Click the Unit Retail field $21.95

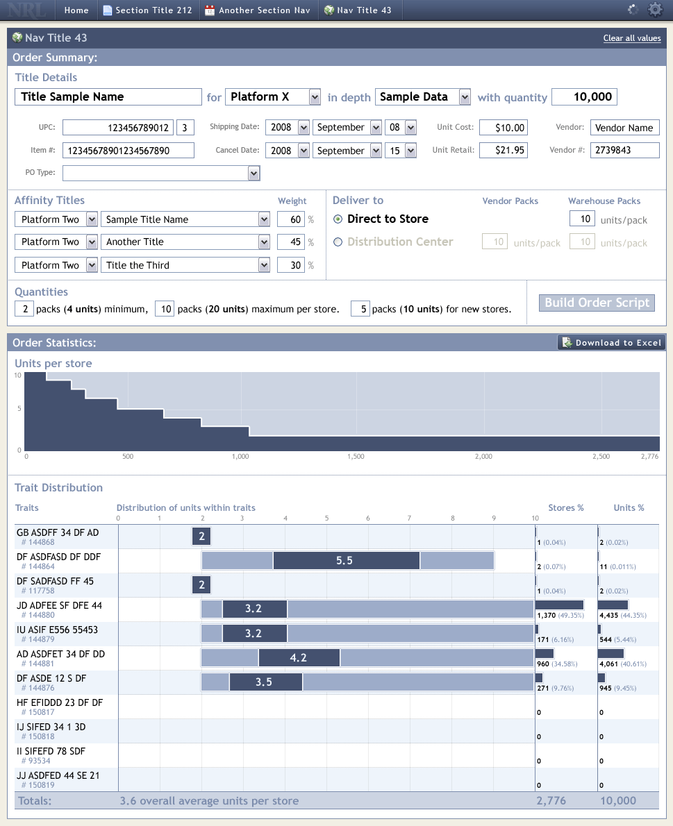[x=504, y=150]
